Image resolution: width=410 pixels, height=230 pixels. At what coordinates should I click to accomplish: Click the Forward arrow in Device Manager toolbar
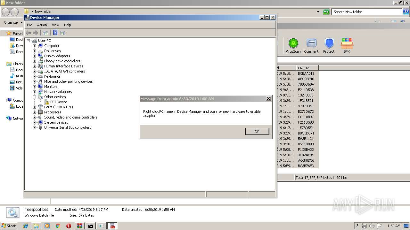pyautogui.click(x=36, y=33)
